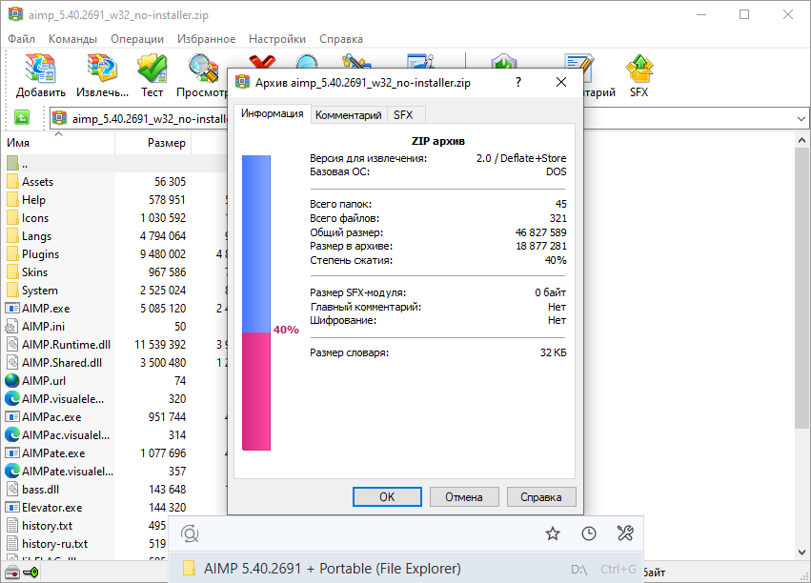The width and height of the screenshot is (811, 583).
Task: Click the search icon in the bottom overlay
Action: (x=190, y=533)
